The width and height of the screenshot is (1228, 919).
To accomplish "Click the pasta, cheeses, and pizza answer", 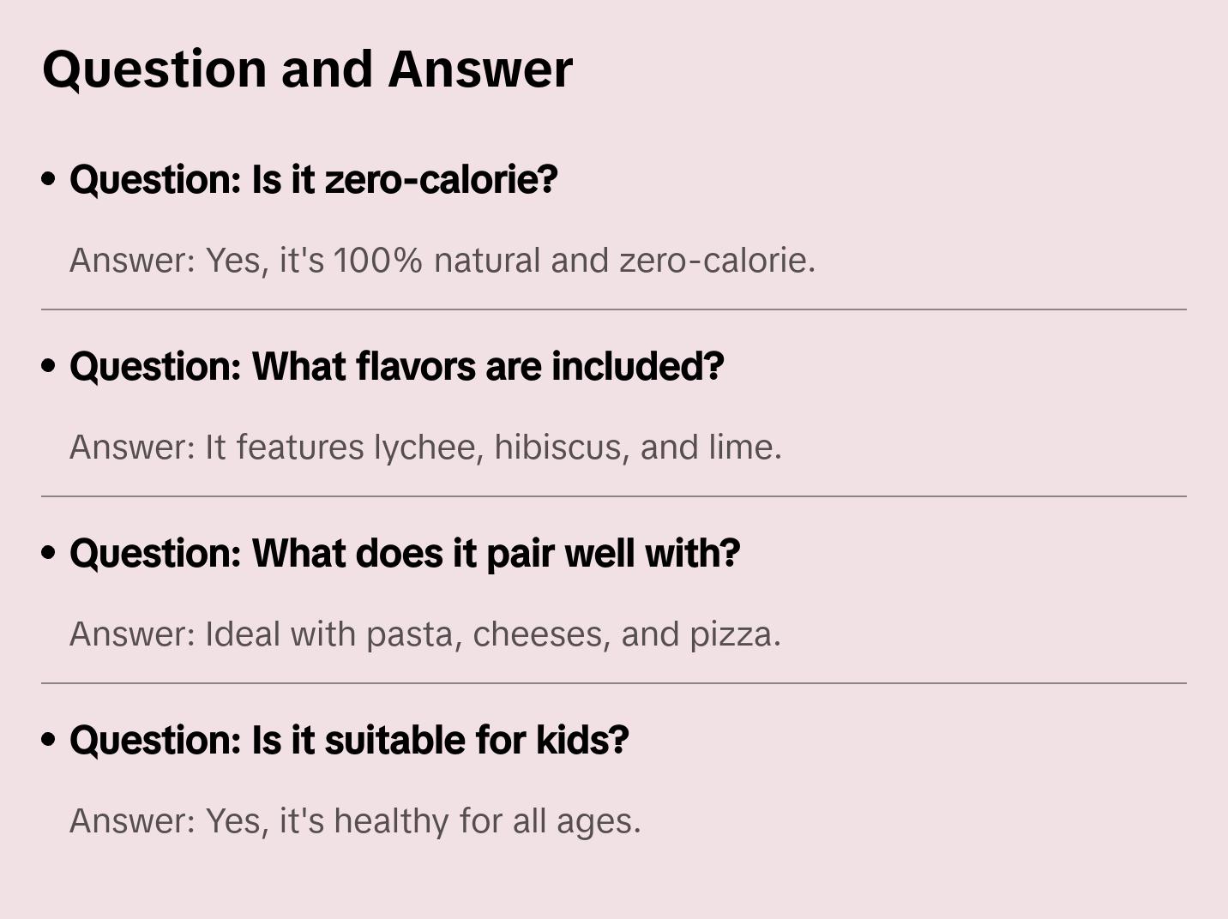I will [425, 634].
